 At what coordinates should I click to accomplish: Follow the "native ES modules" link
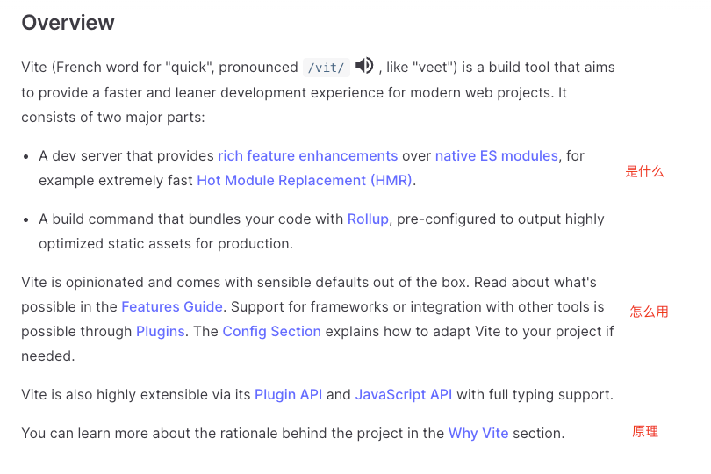[496, 155]
